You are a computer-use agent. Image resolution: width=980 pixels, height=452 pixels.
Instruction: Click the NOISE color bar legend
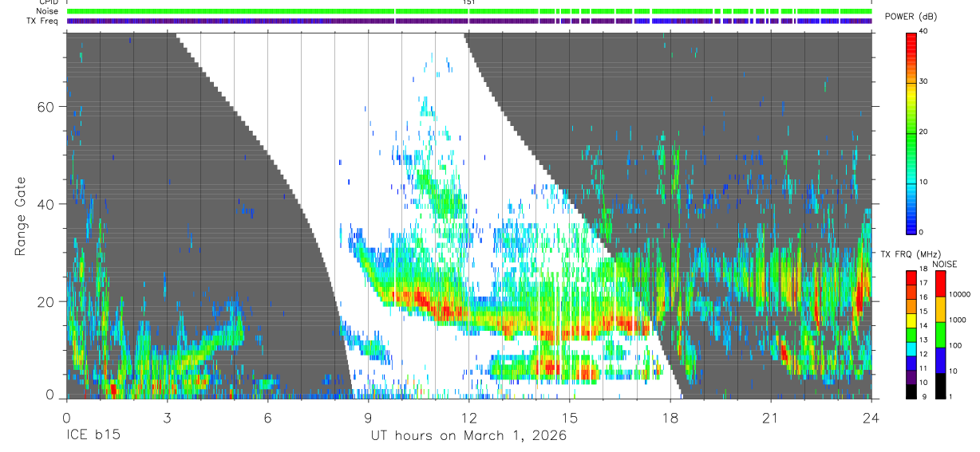(940, 333)
